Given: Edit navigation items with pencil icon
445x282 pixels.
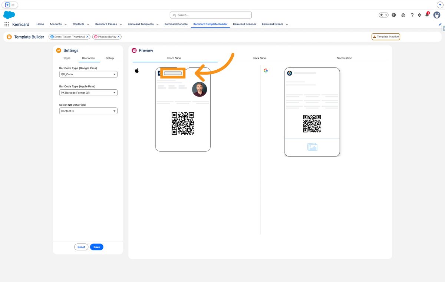Looking at the screenshot, I should [440, 24].
